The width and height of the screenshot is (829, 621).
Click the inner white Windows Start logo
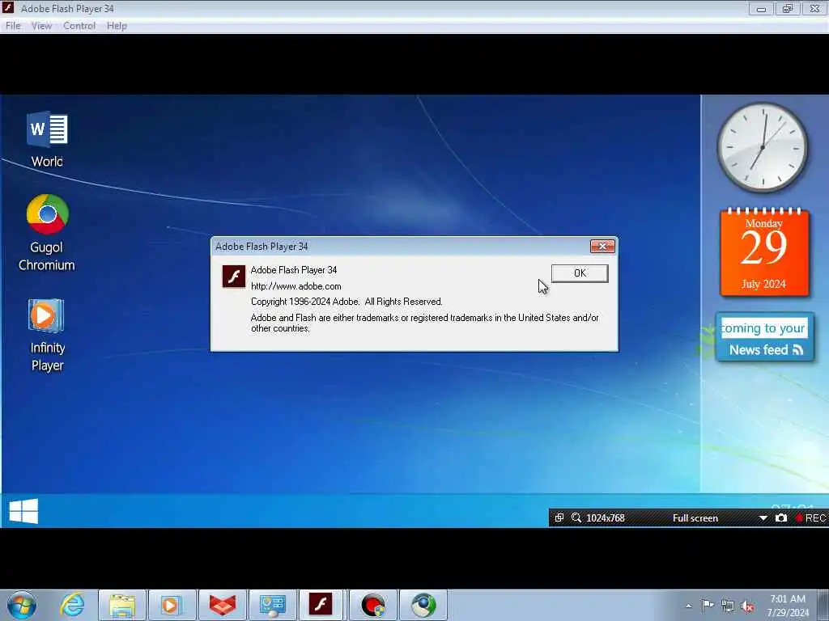[23, 511]
